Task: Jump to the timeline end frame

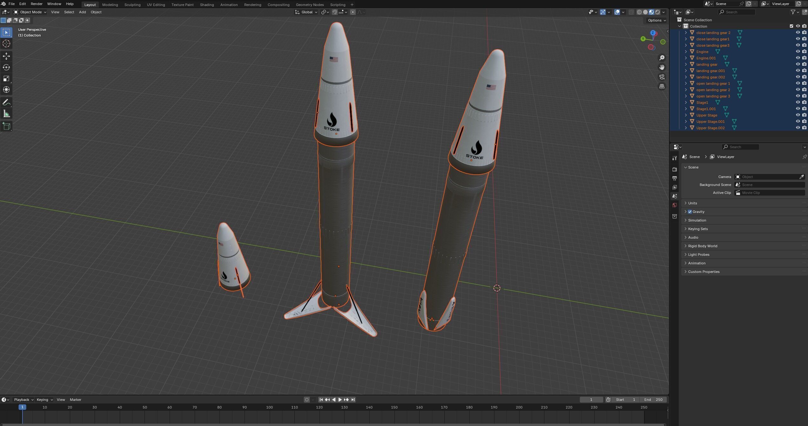Action: point(353,400)
